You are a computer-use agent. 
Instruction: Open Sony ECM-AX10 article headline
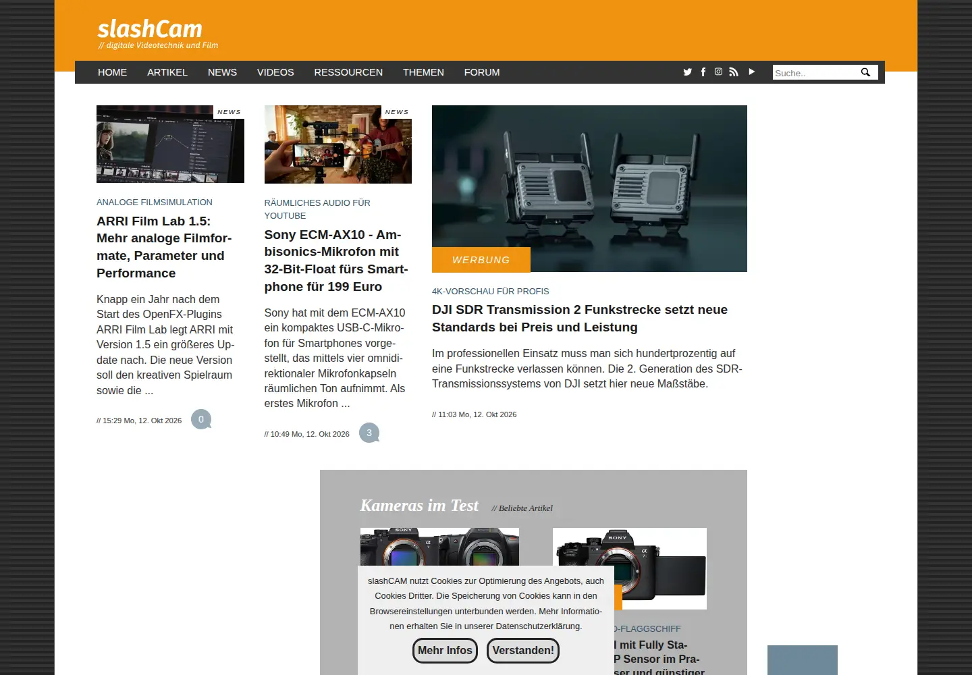click(x=336, y=261)
